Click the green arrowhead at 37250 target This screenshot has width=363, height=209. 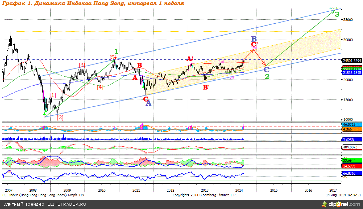tap(333, 11)
